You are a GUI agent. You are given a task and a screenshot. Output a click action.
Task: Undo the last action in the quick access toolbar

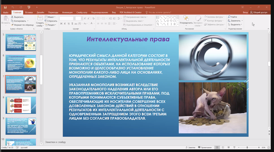coord(13,7)
